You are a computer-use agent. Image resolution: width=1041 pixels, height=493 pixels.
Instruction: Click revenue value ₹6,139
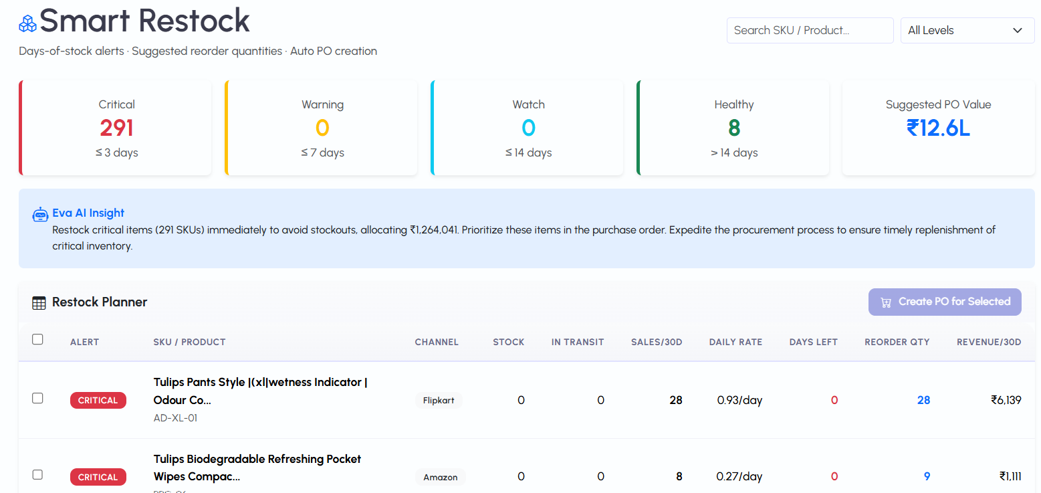1006,400
